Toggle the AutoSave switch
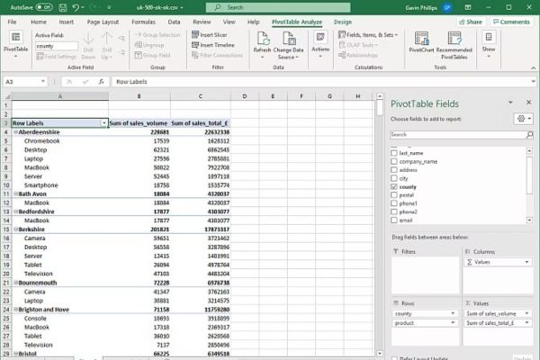Image resolution: width=540 pixels, height=360 pixels. click(44, 7)
